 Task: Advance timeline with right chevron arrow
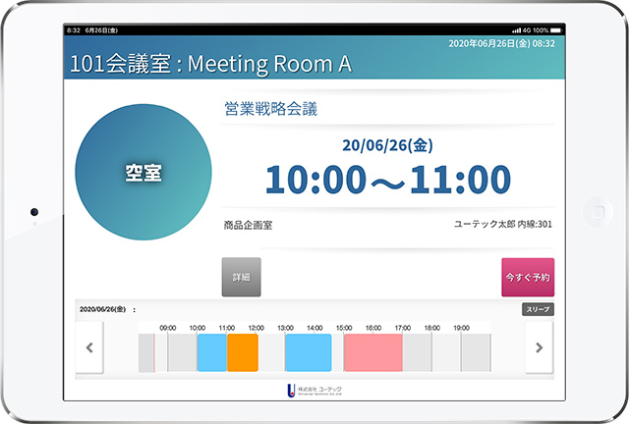(x=539, y=347)
